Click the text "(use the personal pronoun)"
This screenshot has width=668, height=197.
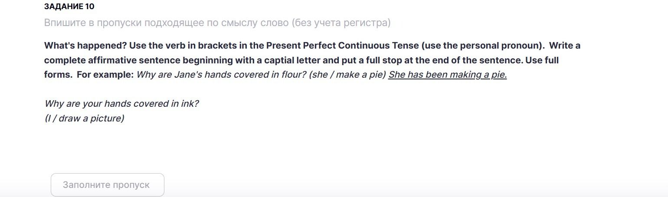(x=483, y=46)
